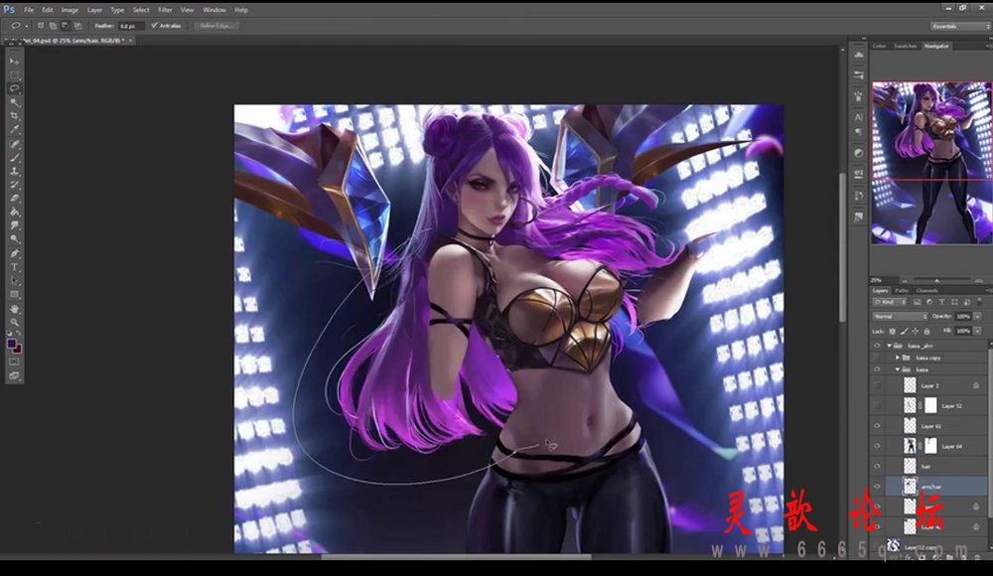The height and width of the screenshot is (576, 993).
Task: Select the Crop tool
Action: [14, 116]
